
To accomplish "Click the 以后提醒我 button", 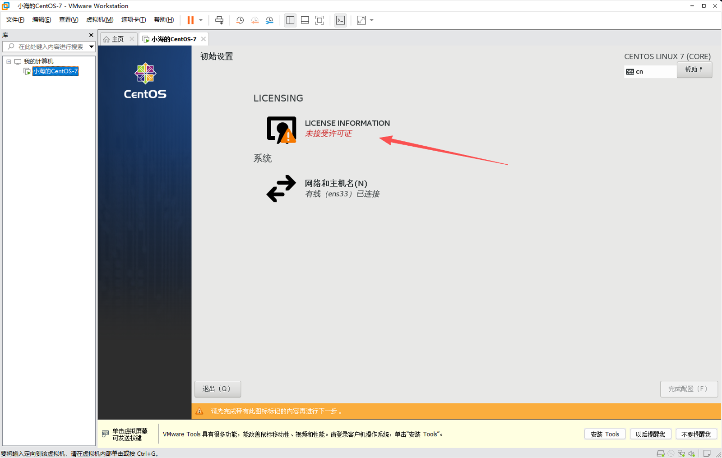I will [650, 434].
